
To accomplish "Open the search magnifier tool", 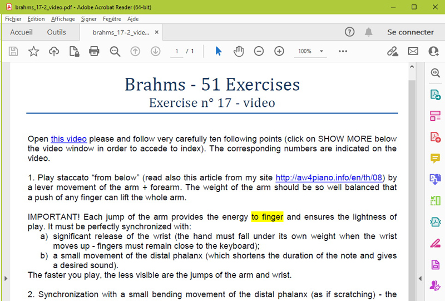I will (115, 51).
